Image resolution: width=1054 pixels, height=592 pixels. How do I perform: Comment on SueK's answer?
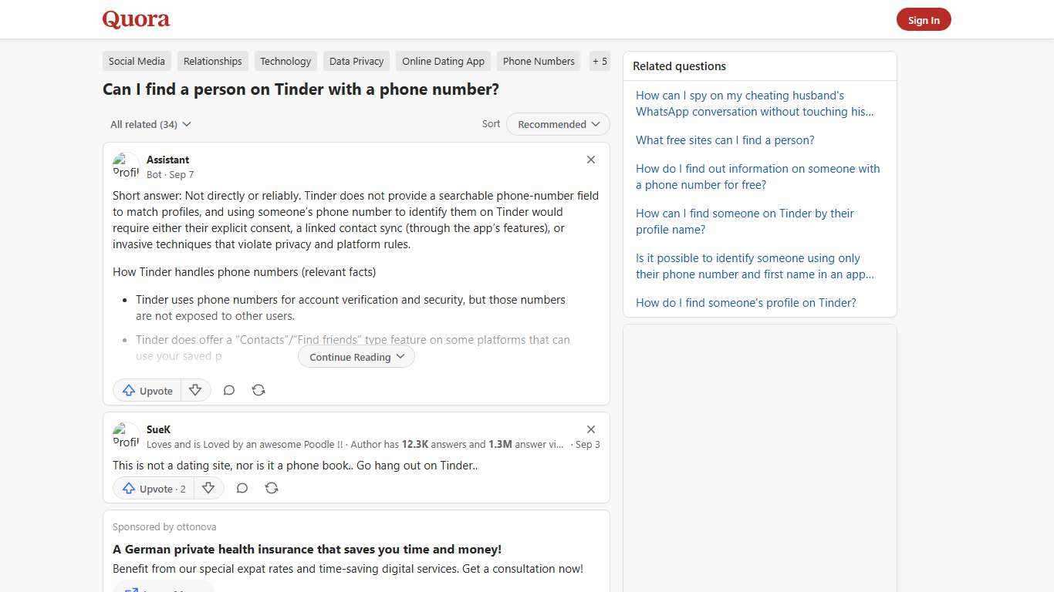[x=242, y=488]
